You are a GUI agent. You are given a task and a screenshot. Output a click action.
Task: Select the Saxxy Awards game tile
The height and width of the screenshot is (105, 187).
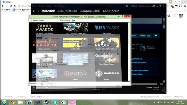click(x=44, y=28)
